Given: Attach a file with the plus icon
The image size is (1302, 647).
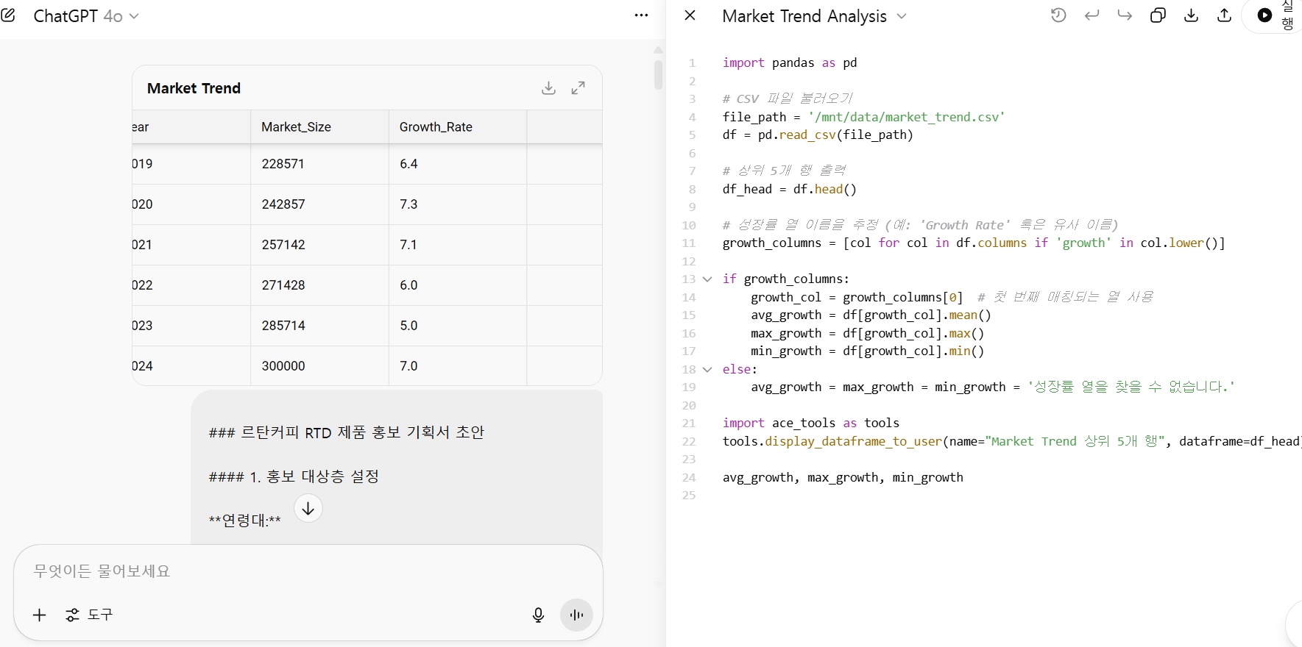Looking at the screenshot, I should coord(40,615).
